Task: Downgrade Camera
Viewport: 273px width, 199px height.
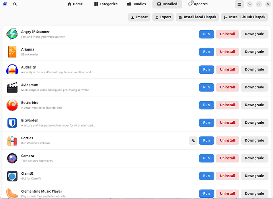Action: [x=254, y=158]
